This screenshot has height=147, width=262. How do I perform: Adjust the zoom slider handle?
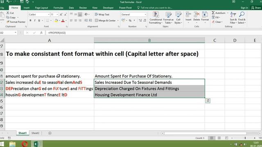[x=245, y=138]
